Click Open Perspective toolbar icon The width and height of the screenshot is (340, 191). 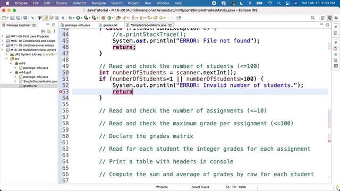(x=322, y=18)
